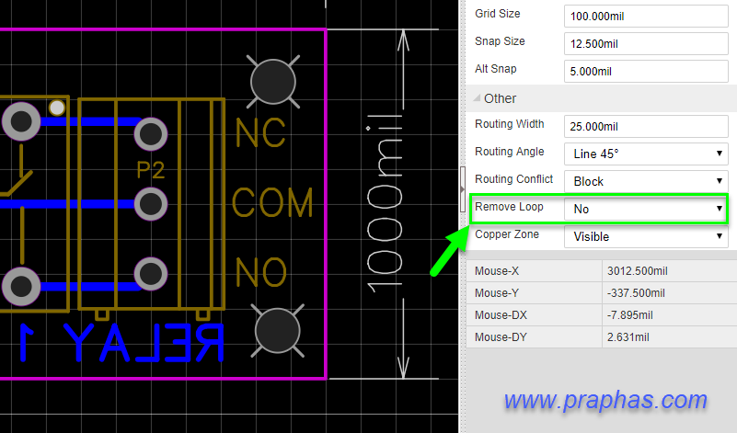737x433 pixels.
Task: Select the mounting hole above NC
Action: pos(273,82)
